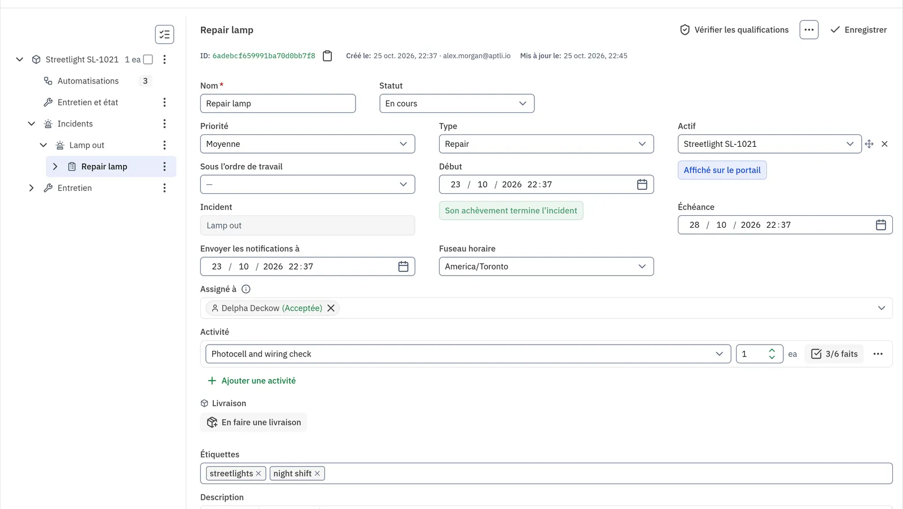Open kebab menu for Lamp out row
This screenshot has width=903, height=509.
[x=164, y=145]
